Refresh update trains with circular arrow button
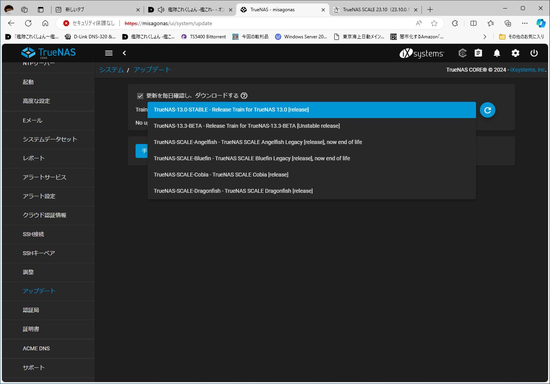The width and height of the screenshot is (550, 384). (x=488, y=110)
